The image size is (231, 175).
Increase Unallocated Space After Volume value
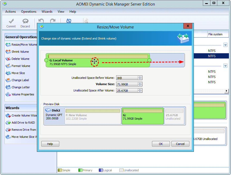click(x=140, y=90)
